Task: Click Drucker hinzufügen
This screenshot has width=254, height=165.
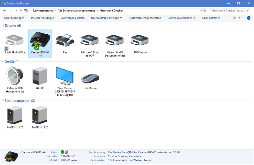Action: pos(42,18)
